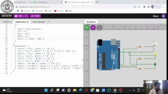Open the weather widget showing 29°C Cloudy
Image resolution: width=168 pixels, height=94 pixels.
coord(7,90)
